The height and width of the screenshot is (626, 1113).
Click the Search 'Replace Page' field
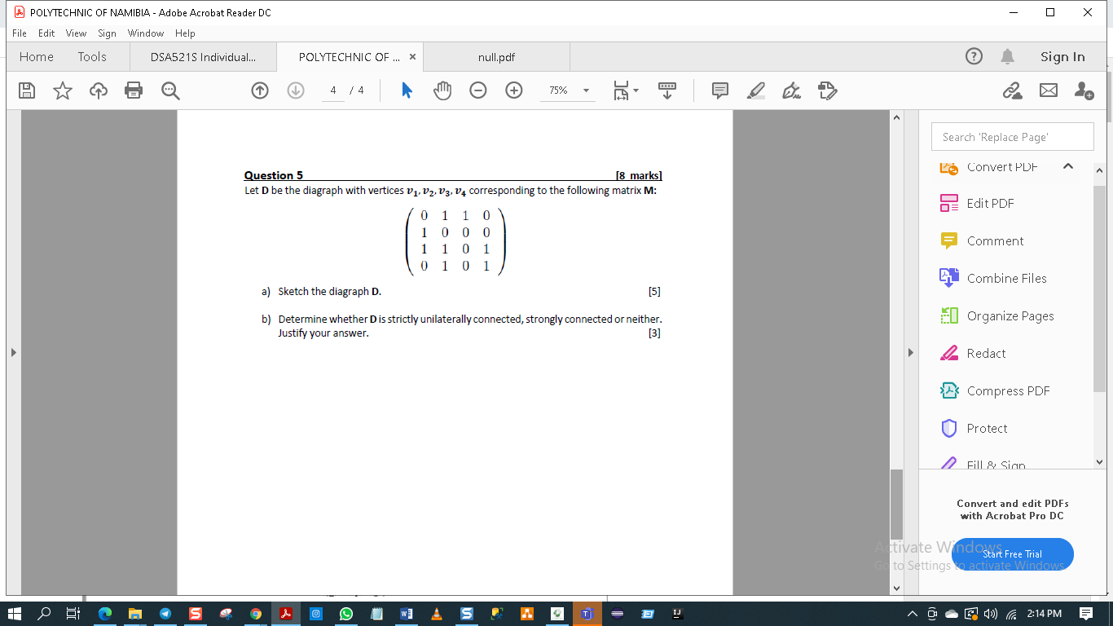point(1012,136)
